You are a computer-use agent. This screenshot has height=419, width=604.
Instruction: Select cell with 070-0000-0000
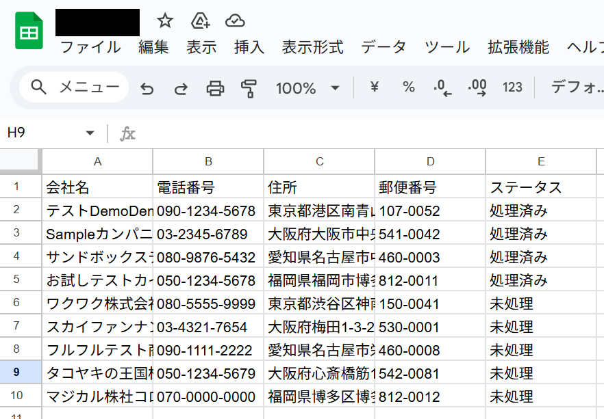pos(208,396)
